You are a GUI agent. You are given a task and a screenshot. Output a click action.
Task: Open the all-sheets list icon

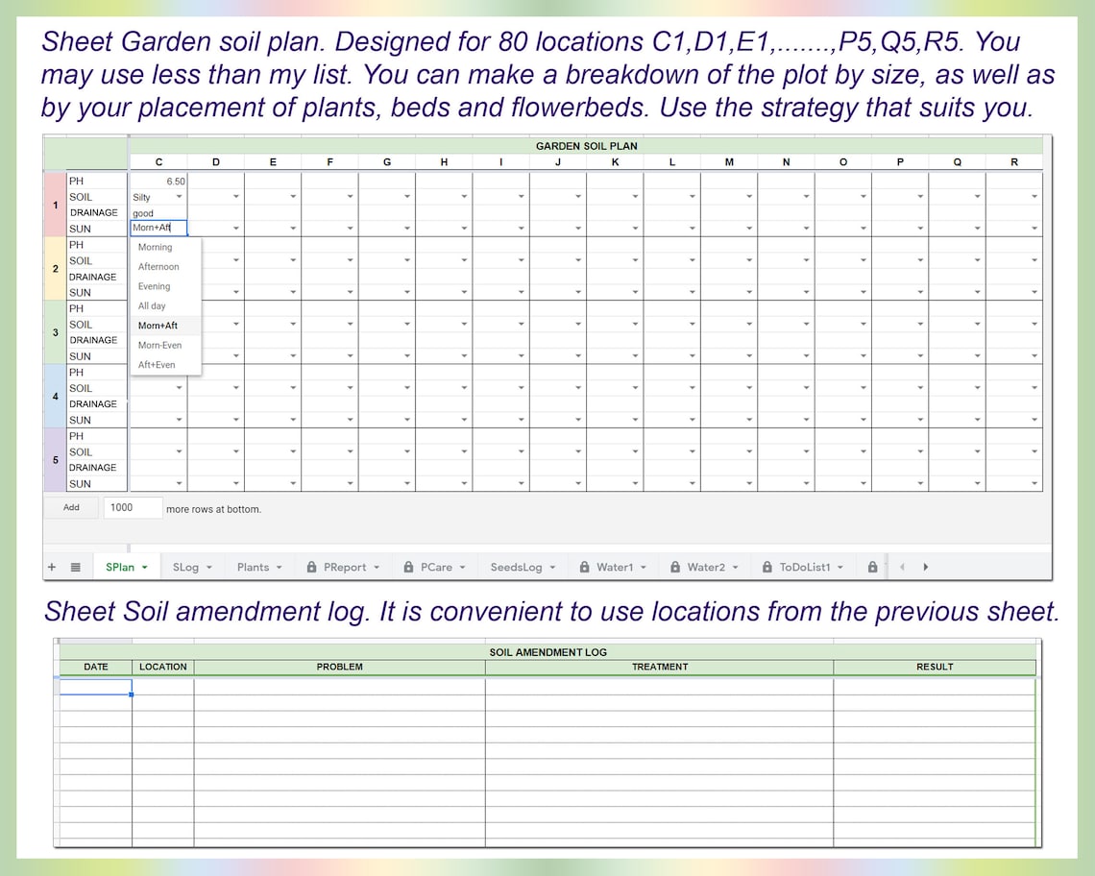coord(75,567)
